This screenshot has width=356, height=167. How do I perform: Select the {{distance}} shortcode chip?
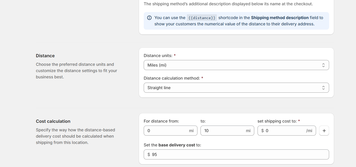click(x=201, y=18)
